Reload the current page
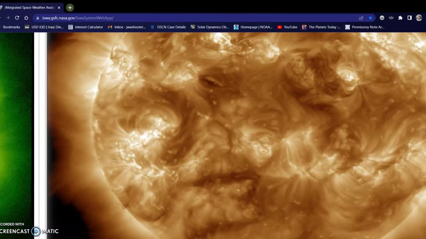This screenshot has height=239, width=426. pos(17,18)
